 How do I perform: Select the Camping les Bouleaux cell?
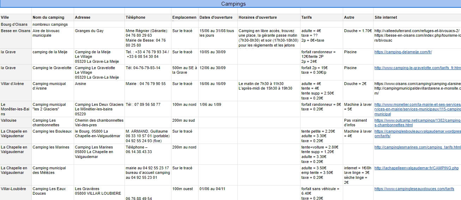[53, 136]
